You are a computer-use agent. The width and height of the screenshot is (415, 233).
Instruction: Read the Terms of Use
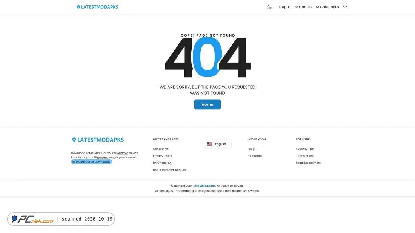click(305, 156)
